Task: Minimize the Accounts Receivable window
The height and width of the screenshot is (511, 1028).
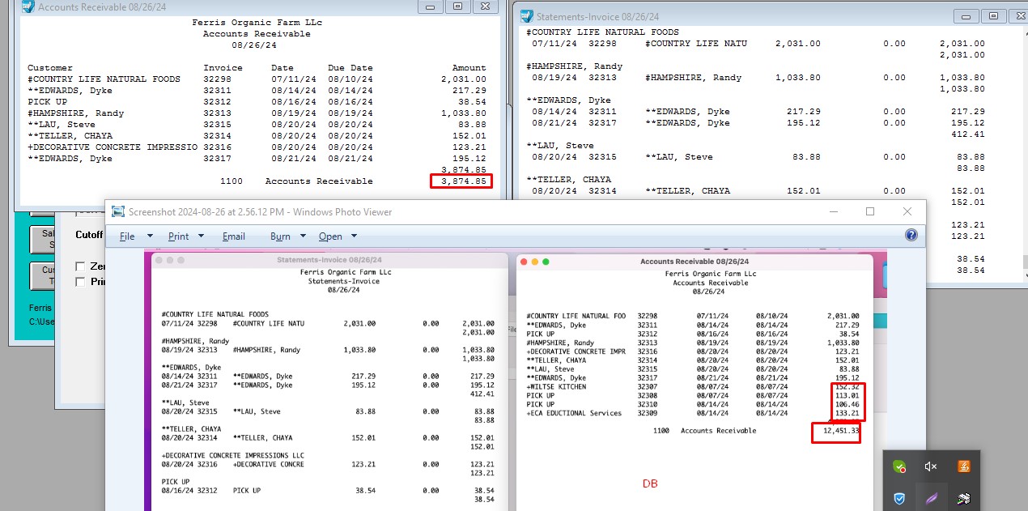Action: [431, 7]
